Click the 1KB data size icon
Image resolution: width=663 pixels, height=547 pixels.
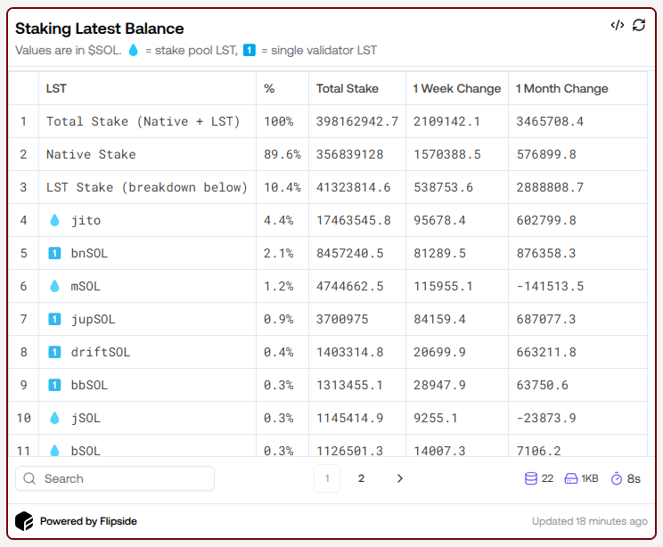click(x=570, y=478)
